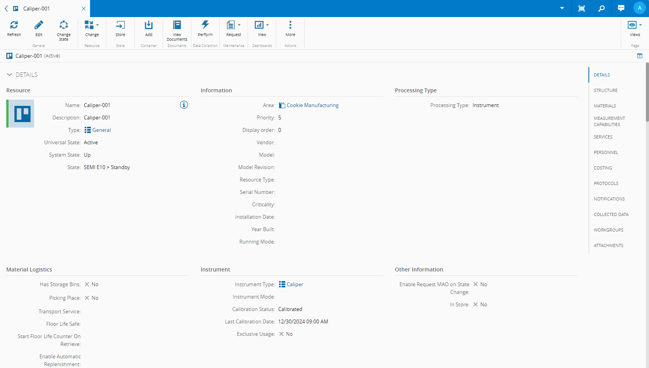Open the View dashboards dropdown
Image resolution: width=649 pixels, height=368 pixels.
[x=267, y=25]
